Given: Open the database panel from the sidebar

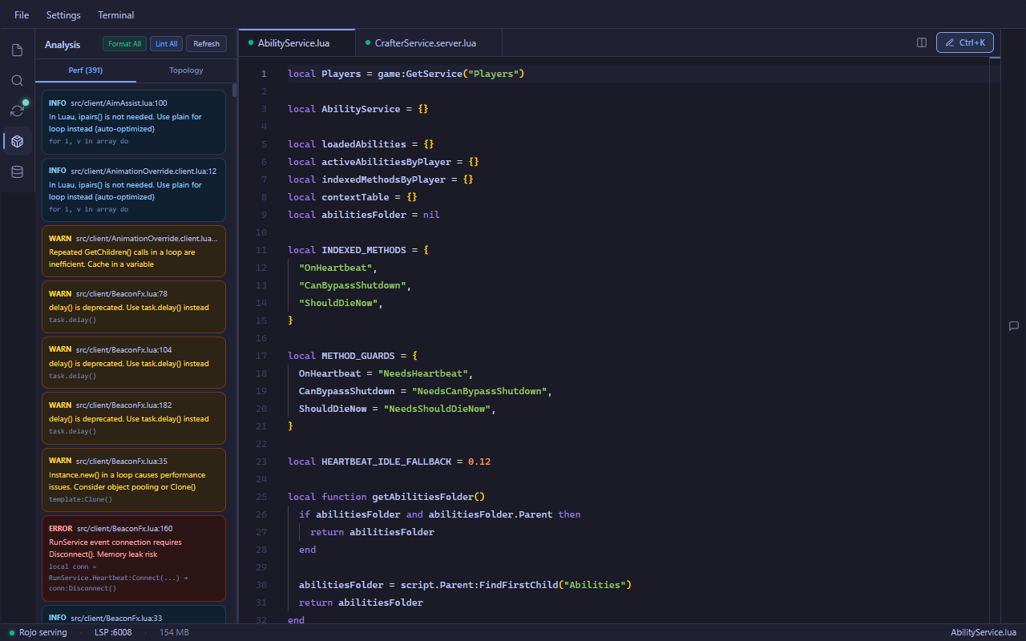Looking at the screenshot, I should 16,171.
